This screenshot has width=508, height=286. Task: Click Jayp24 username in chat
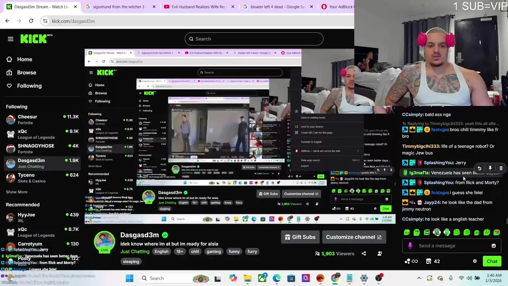click(x=432, y=203)
